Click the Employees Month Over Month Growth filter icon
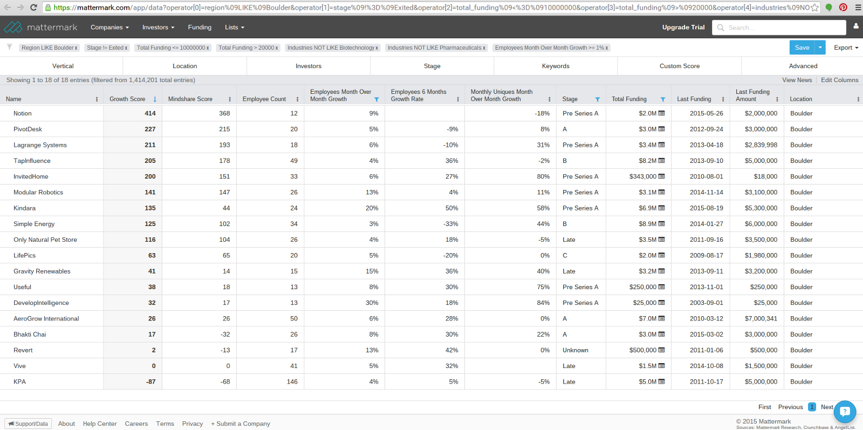 376,99
